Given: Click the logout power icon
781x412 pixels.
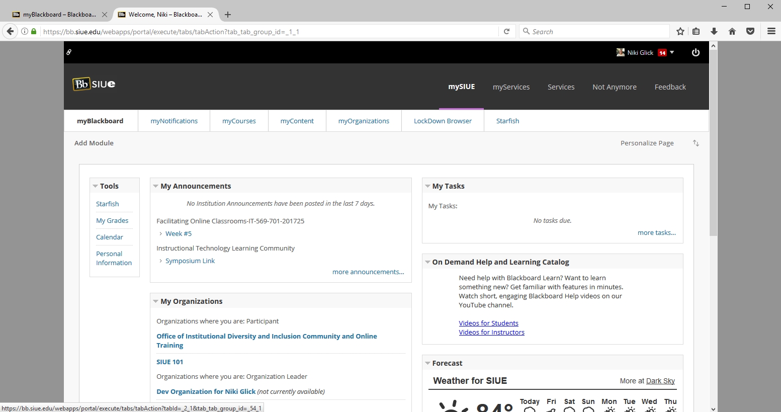Looking at the screenshot, I should pos(696,52).
